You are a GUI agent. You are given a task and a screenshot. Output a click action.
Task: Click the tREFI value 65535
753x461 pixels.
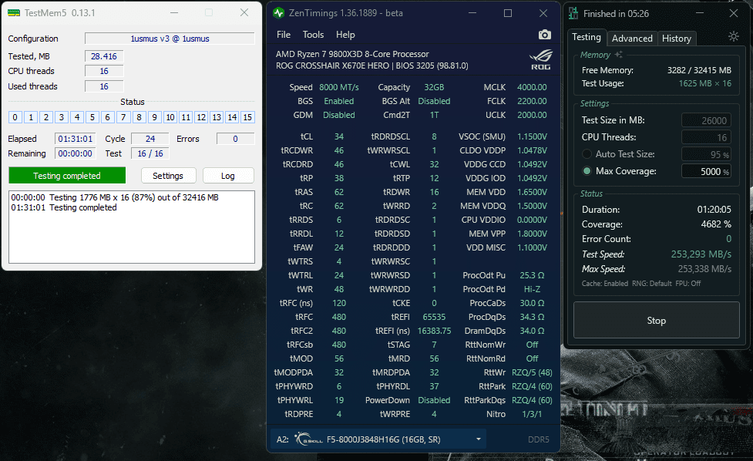coord(434,317)
